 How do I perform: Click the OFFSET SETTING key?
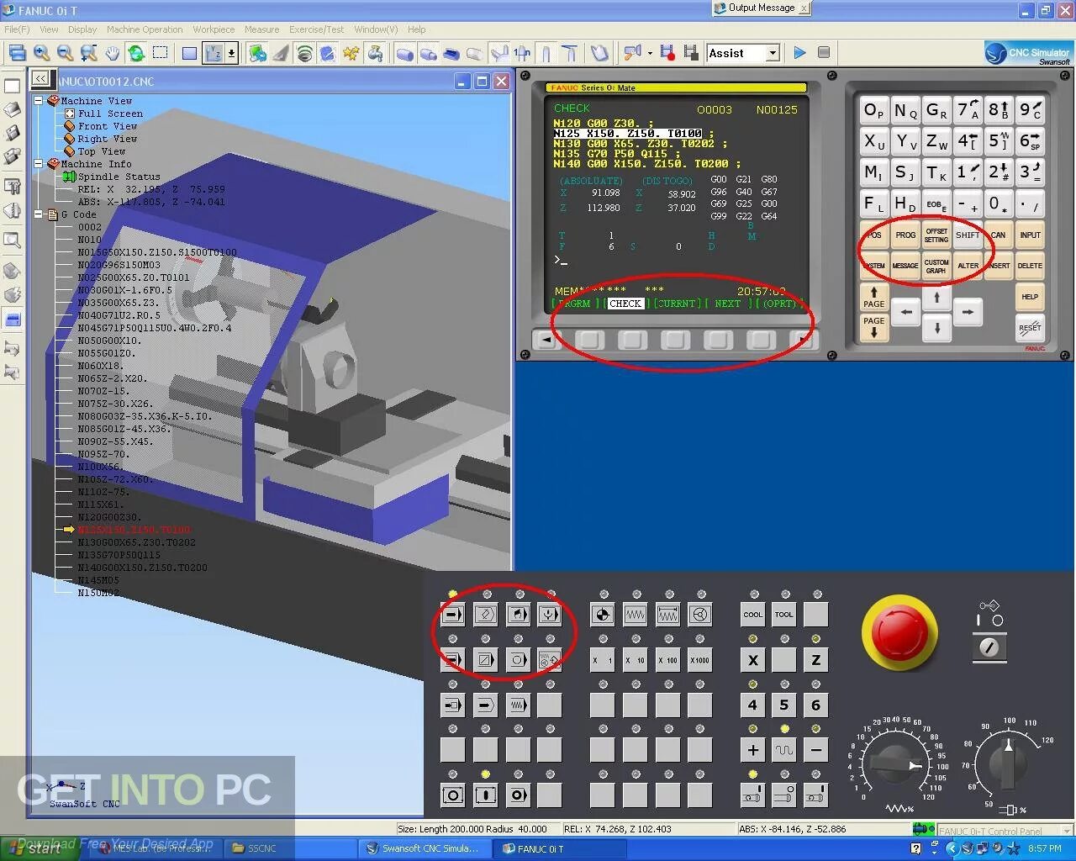pos(936,235)
